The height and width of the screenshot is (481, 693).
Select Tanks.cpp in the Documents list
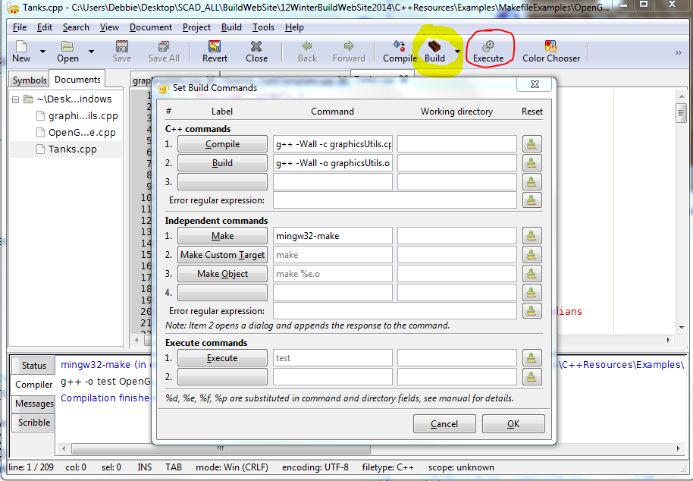pos(72,149)
